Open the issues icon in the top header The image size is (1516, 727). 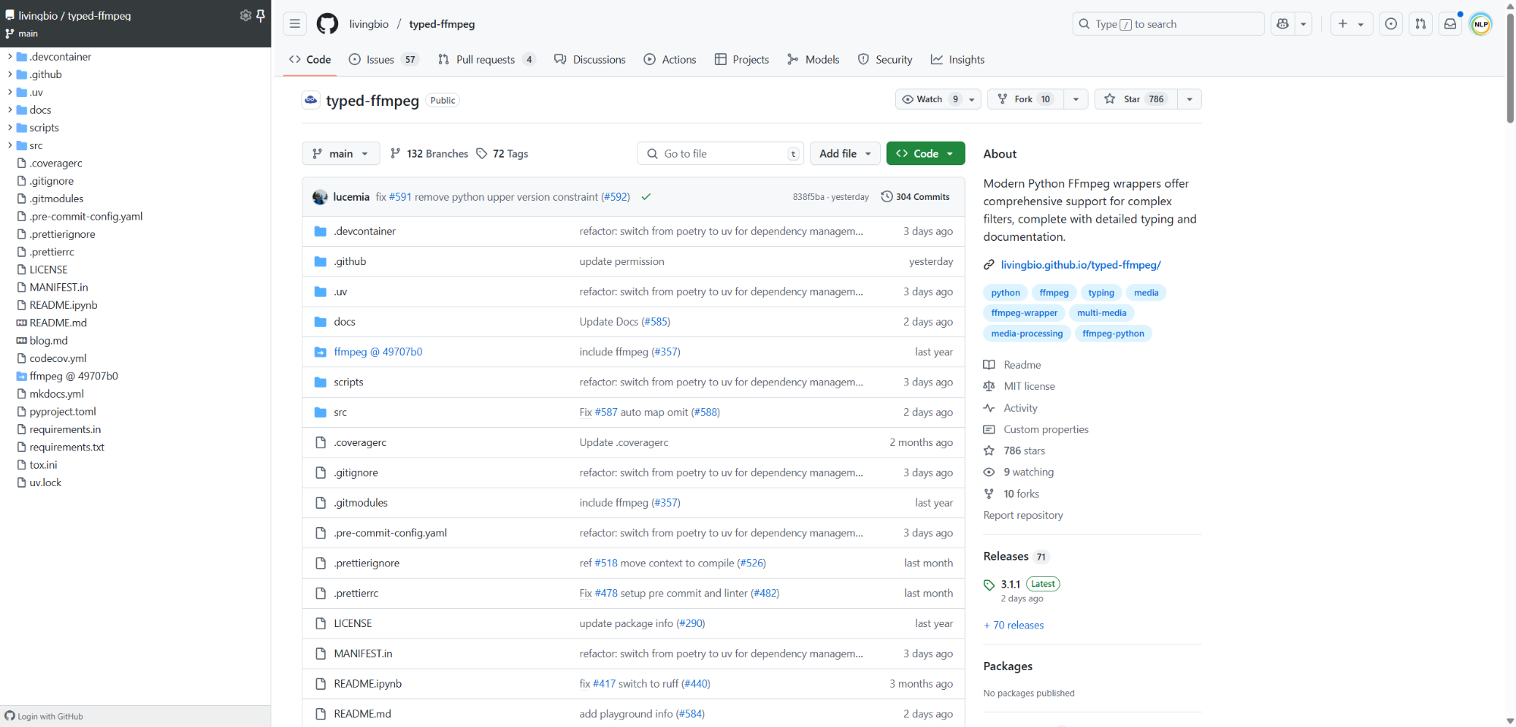[x=1391, y=24]
